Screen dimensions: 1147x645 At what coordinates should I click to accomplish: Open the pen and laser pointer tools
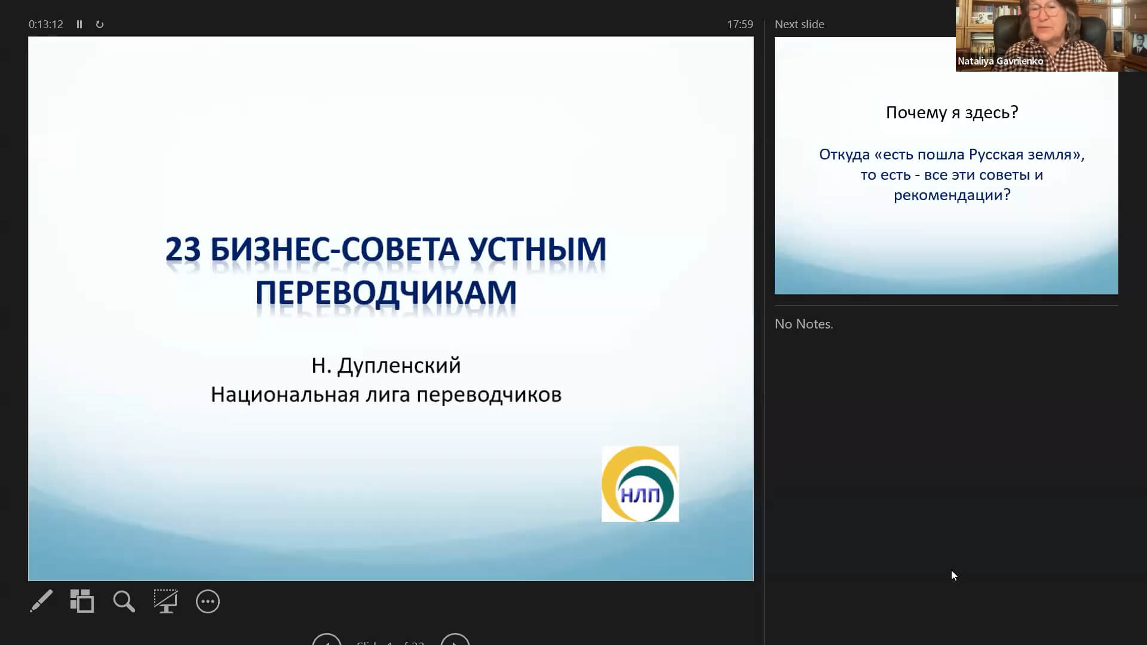pos(41,601)
